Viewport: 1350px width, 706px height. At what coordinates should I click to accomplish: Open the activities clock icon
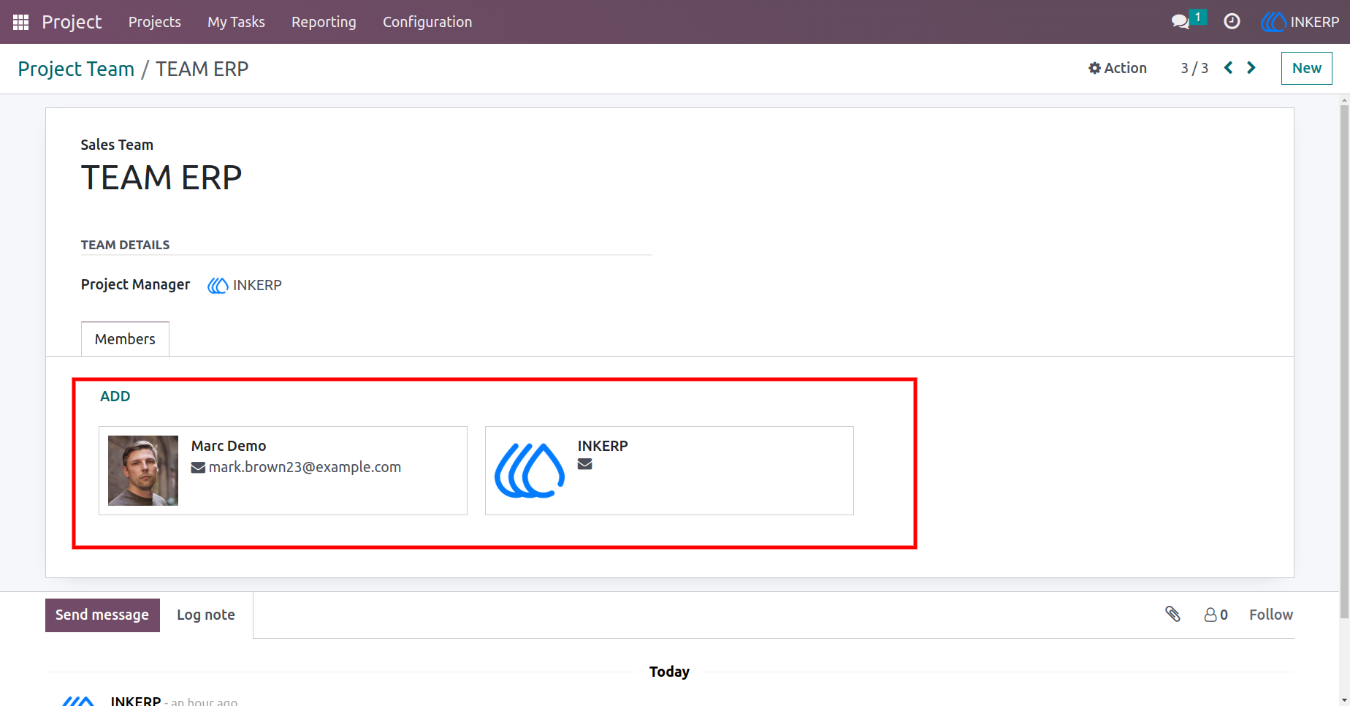(x=1232, y=22)
